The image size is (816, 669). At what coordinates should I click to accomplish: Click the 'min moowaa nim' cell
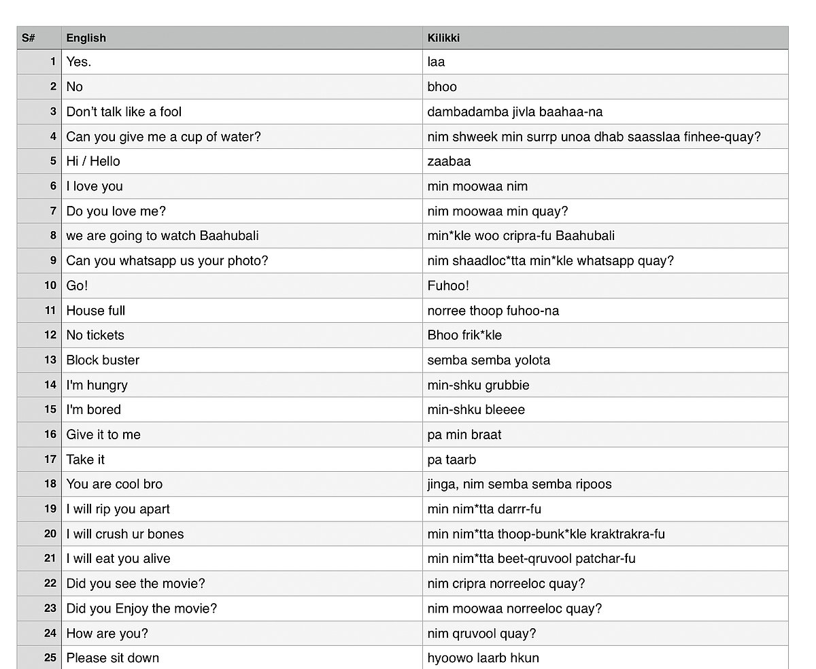[x=605, y=186]
